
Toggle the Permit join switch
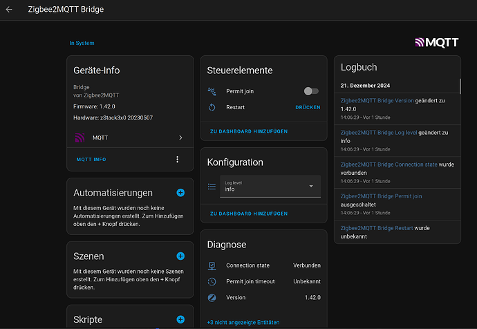coord(311,91)
